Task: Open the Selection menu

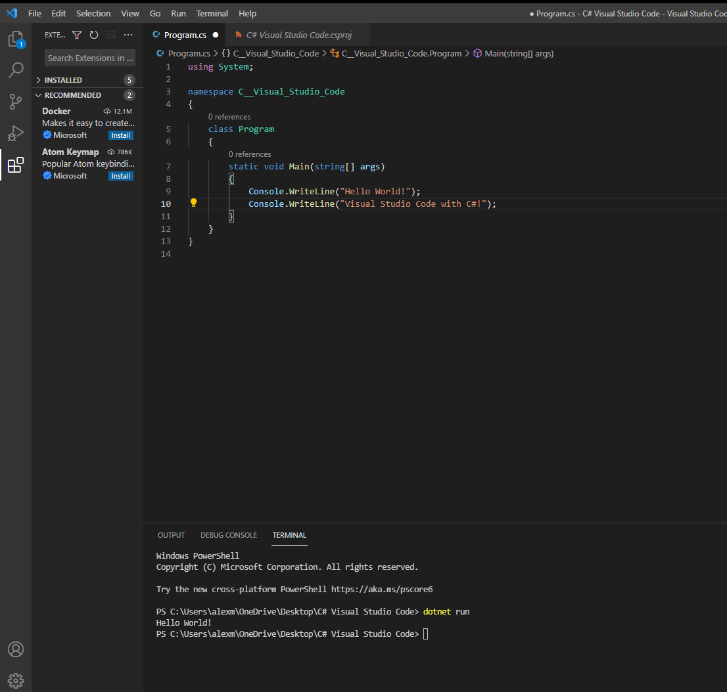Action: point(93,13)
